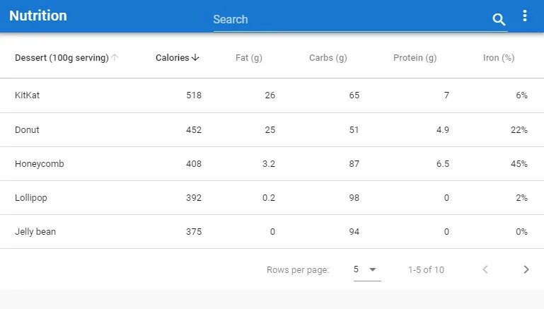Click the Honeycomb table row
Screen dimensions: 544x309
pyautogui.click(x=272, y=164)
